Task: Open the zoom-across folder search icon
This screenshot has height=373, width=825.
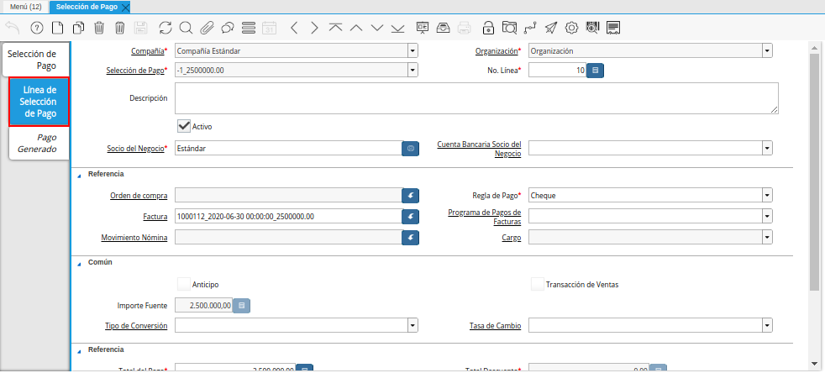Action: [509, 28]
